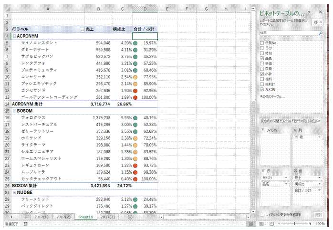Check the 数量 field checkbox
333x230 pixels.
[x=262, y=69]
